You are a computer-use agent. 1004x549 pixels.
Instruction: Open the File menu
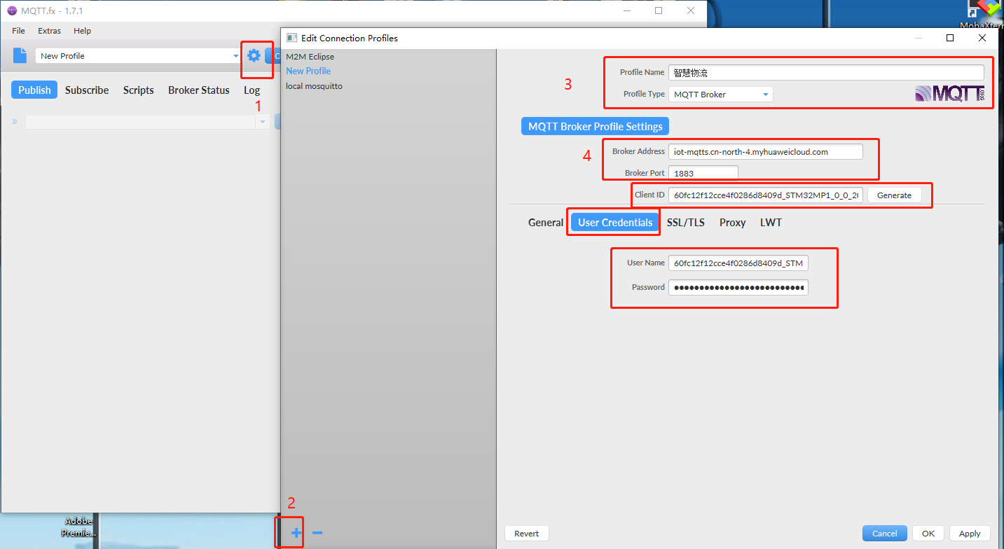click(19, 31)
